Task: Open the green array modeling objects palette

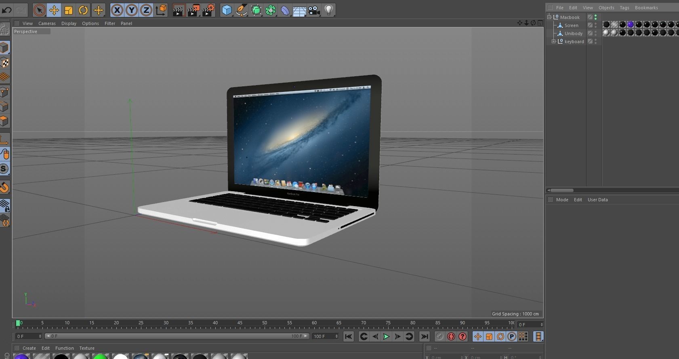Action: 271,10
